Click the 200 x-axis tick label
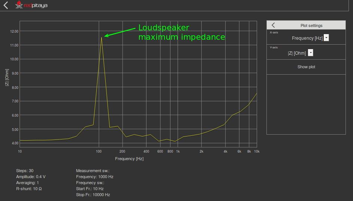Image resolution: width=353 pixels, height=201 pixels. click(122, 151)
